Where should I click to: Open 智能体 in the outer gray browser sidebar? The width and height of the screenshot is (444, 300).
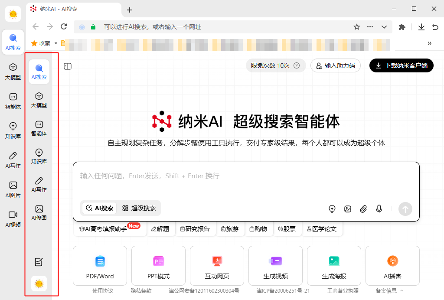click(x=13, y=101)
